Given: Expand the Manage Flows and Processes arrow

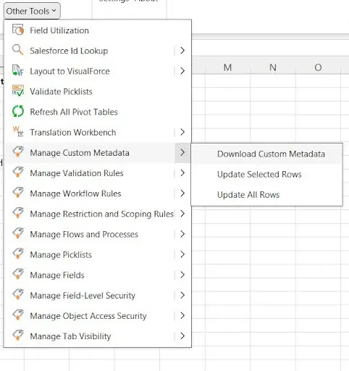Looking at the screenshot, I should (182, 234).
